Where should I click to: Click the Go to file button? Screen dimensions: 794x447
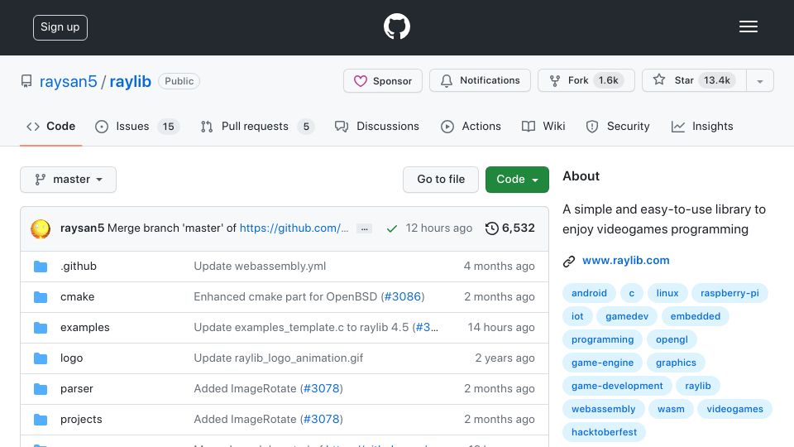(x=441, y=180)
